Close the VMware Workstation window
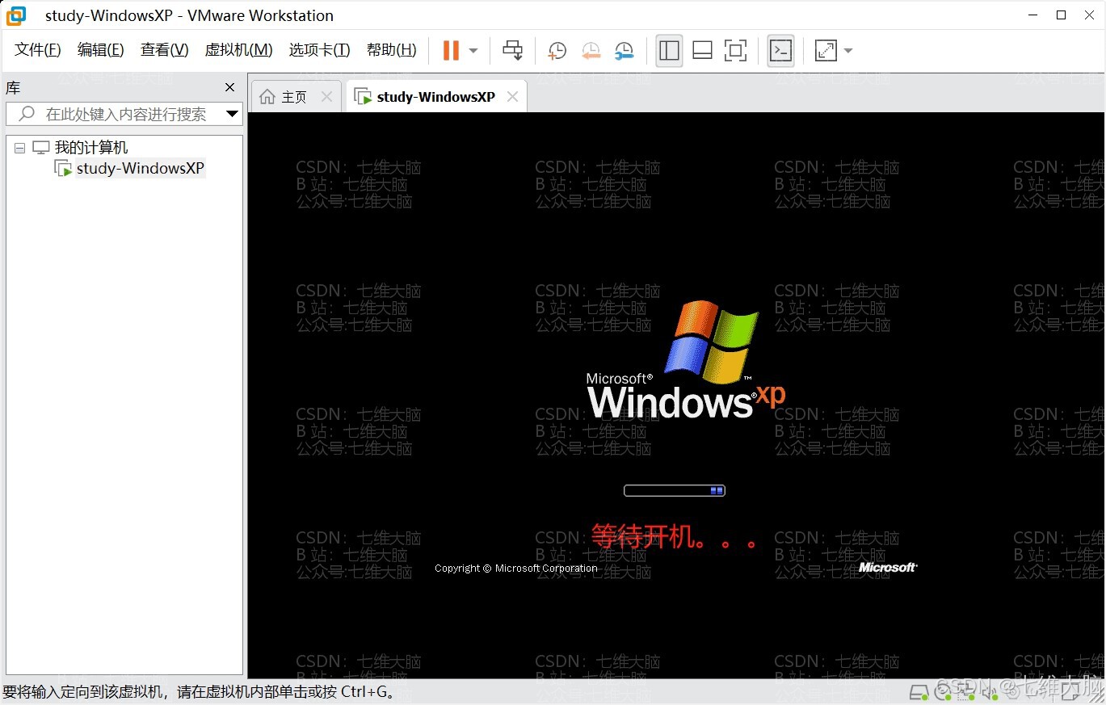The height and width of the screenshot is (705, 1106). [x=1088, y=15]
